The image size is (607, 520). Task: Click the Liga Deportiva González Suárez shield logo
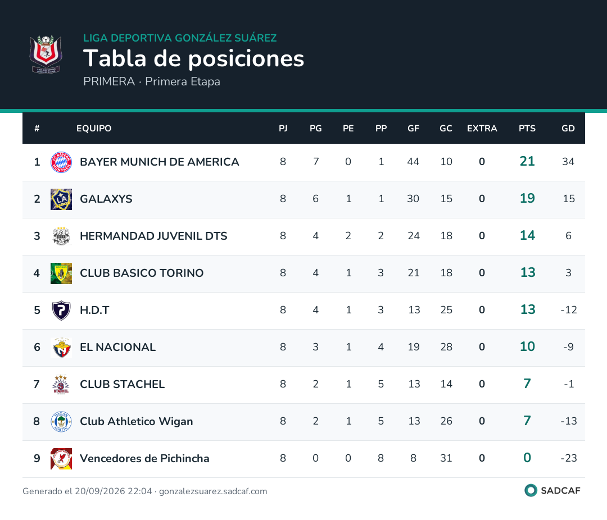point(46,54)
